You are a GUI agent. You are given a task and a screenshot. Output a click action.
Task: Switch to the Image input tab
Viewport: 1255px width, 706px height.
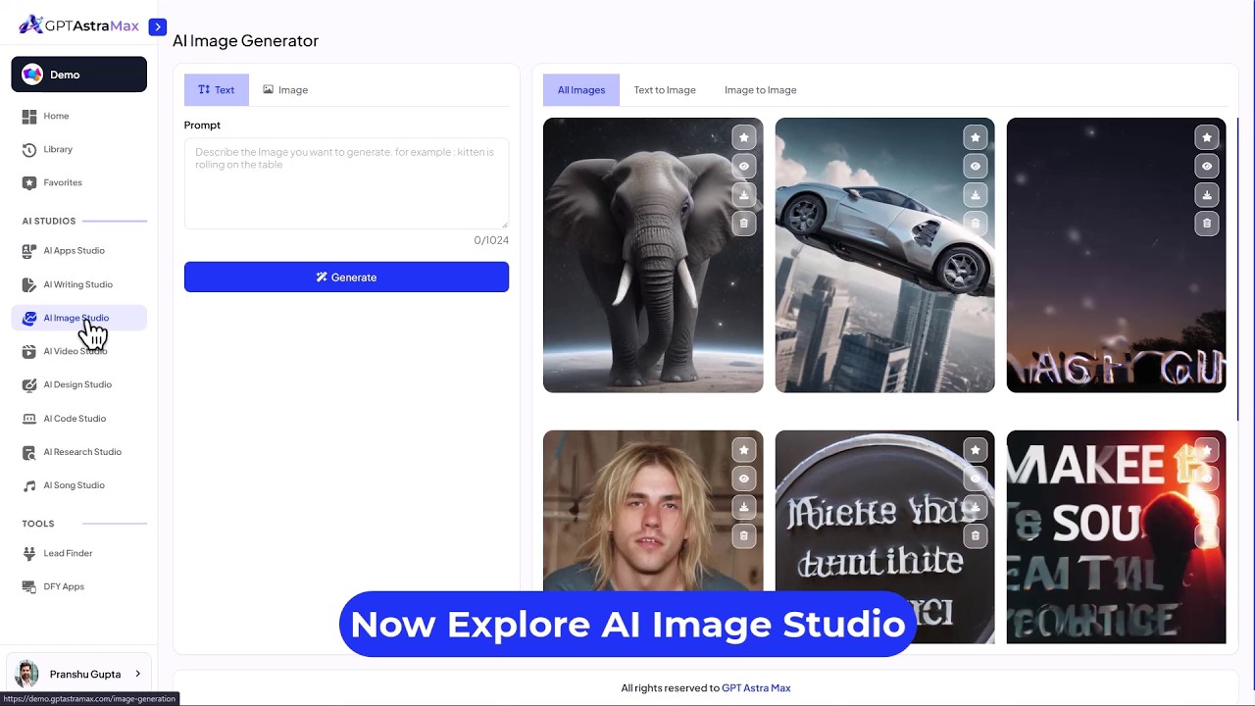pos(285,89)
